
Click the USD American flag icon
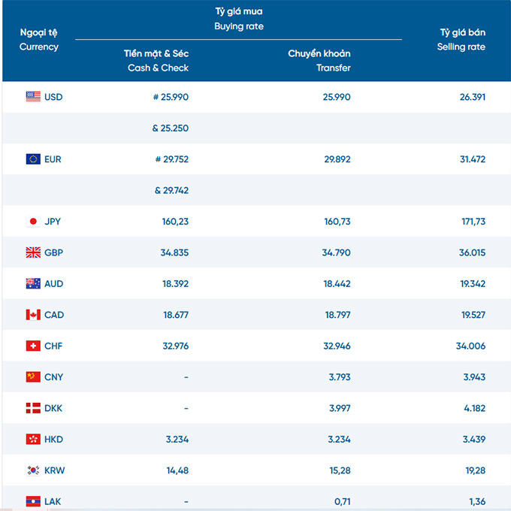point(33,97)
